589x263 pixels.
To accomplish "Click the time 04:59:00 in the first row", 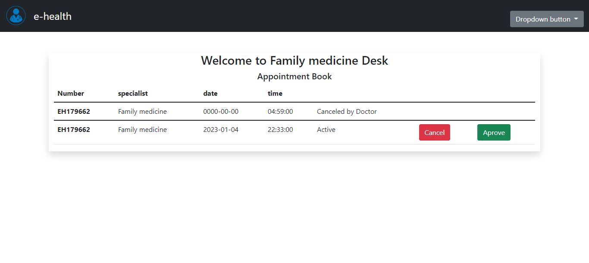I will pyautogui.click(x=281, y=111).
